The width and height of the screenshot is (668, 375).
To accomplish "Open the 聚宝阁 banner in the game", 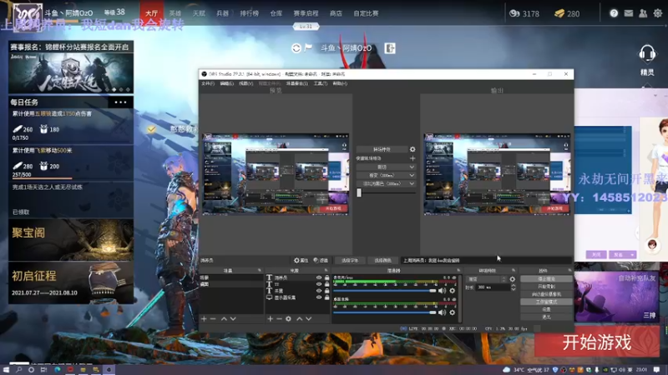I will click(71, 240).
